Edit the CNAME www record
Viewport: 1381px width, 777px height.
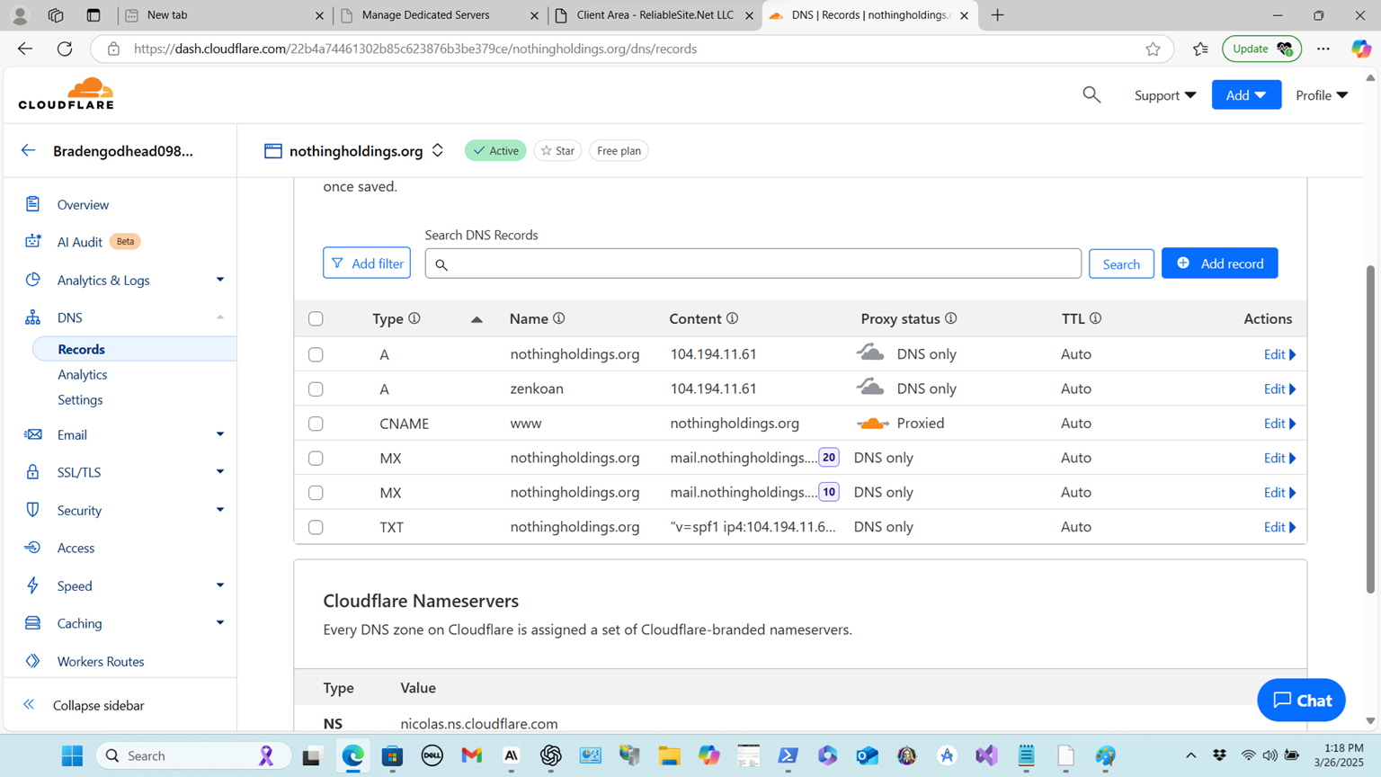[x=1279, y=424]
